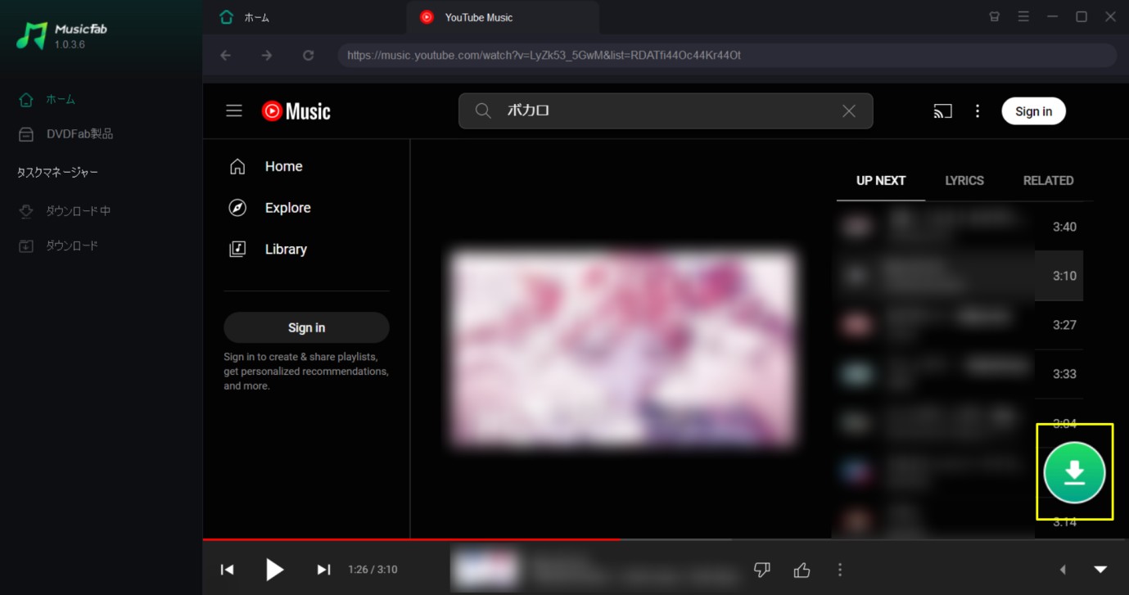Select the queue song lasting 3:27

pyautogui.click(x=960, y=325)
